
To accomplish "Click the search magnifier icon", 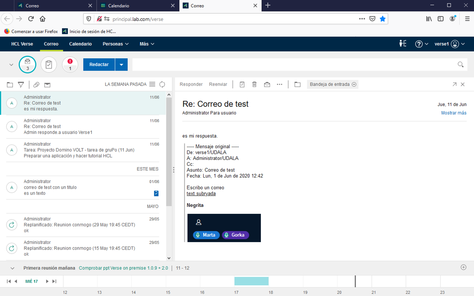I will 460,64.
